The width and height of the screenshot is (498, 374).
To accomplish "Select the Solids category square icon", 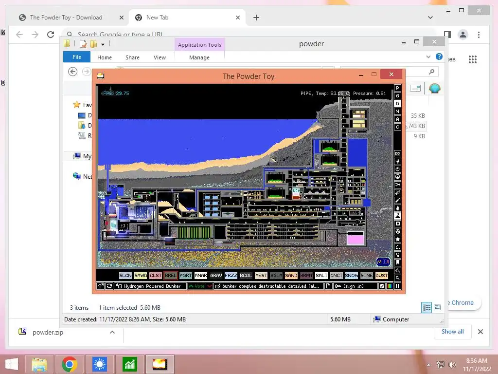I will click(397, 224).
